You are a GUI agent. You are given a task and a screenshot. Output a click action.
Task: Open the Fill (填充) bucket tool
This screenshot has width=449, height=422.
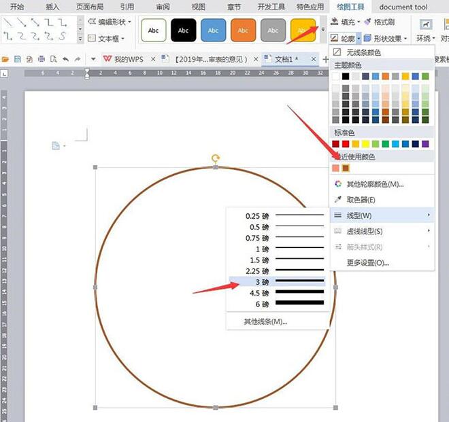coord(335,22)
